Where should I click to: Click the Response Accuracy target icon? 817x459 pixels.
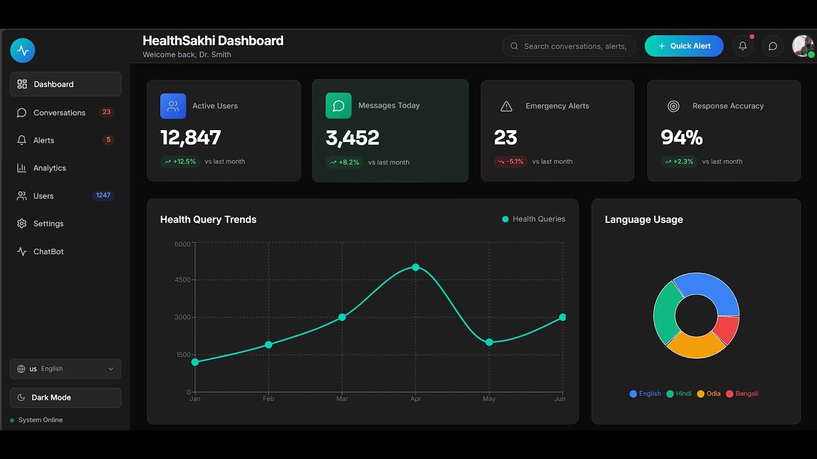point(673,106)
